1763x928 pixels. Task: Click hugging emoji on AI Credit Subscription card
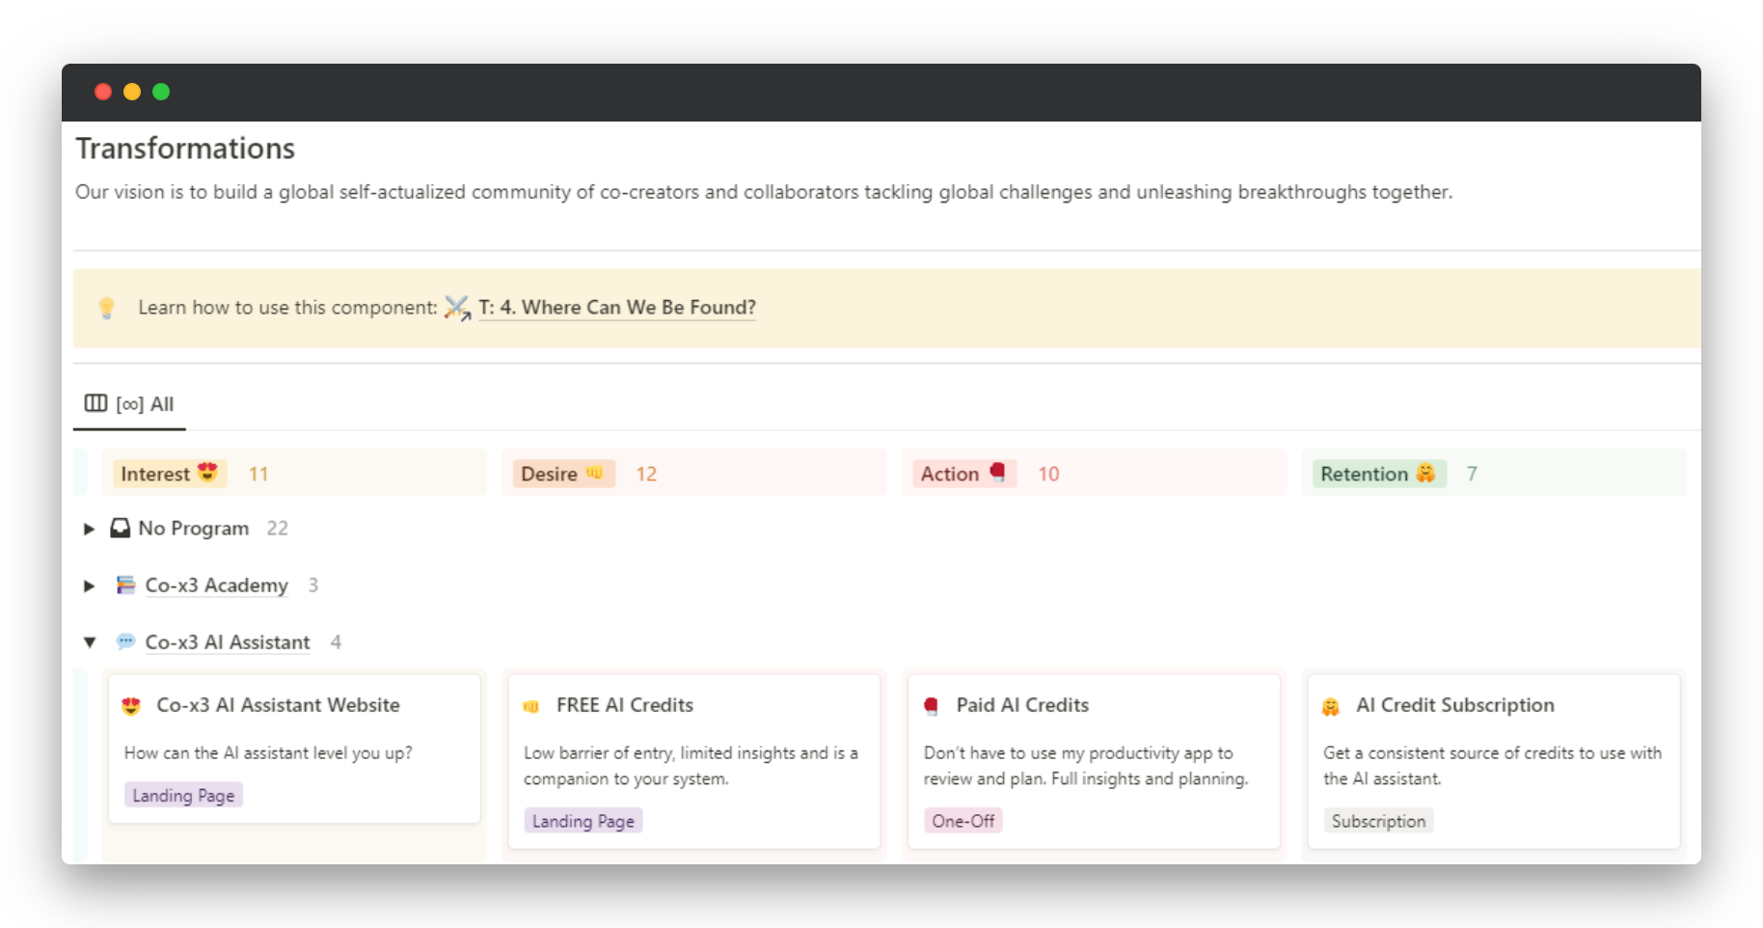1331,706
